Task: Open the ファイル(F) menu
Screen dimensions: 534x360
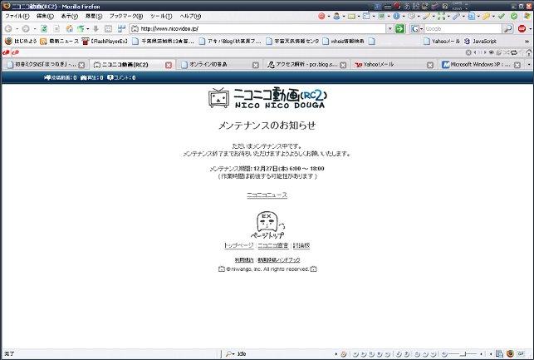Action: [x=17, y=16]
